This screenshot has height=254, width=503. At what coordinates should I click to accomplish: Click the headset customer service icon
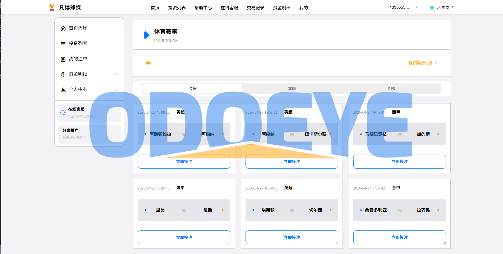pyautogui.click(x=63, y=112)
